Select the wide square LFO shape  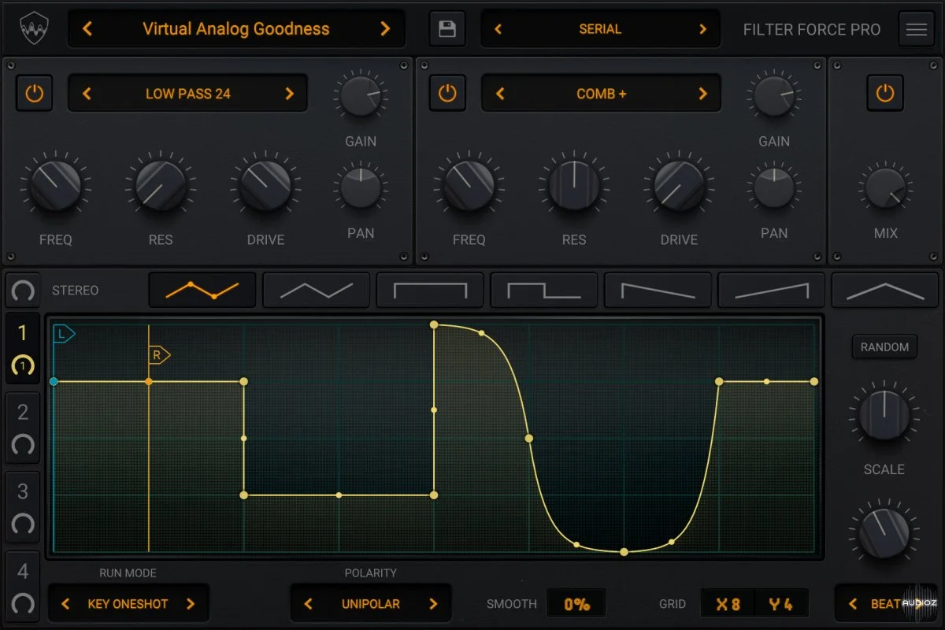(x=430, y=290)
